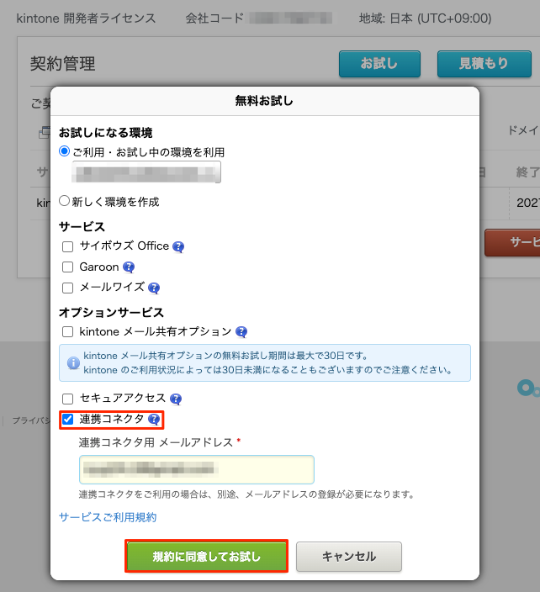Click the 地域: 日本 (UTC+09:00) text
Screen dimensions: 540x592
point(426,18)
